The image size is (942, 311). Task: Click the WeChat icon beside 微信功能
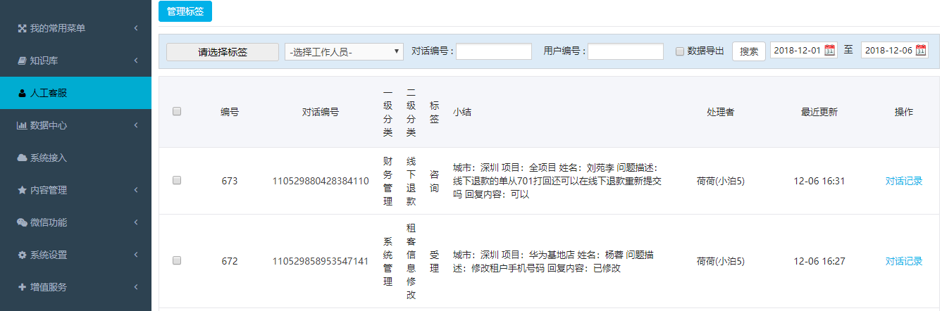[22, 223]
